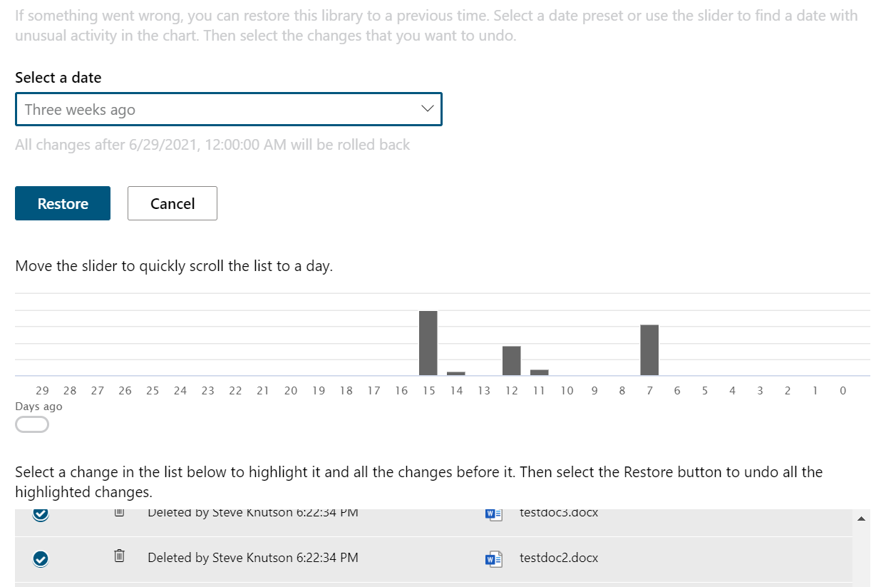Viewport: 886px width, 587px height.
Task: Select the activity bar at 15 days ago
Action: click(x=428, y=343)
